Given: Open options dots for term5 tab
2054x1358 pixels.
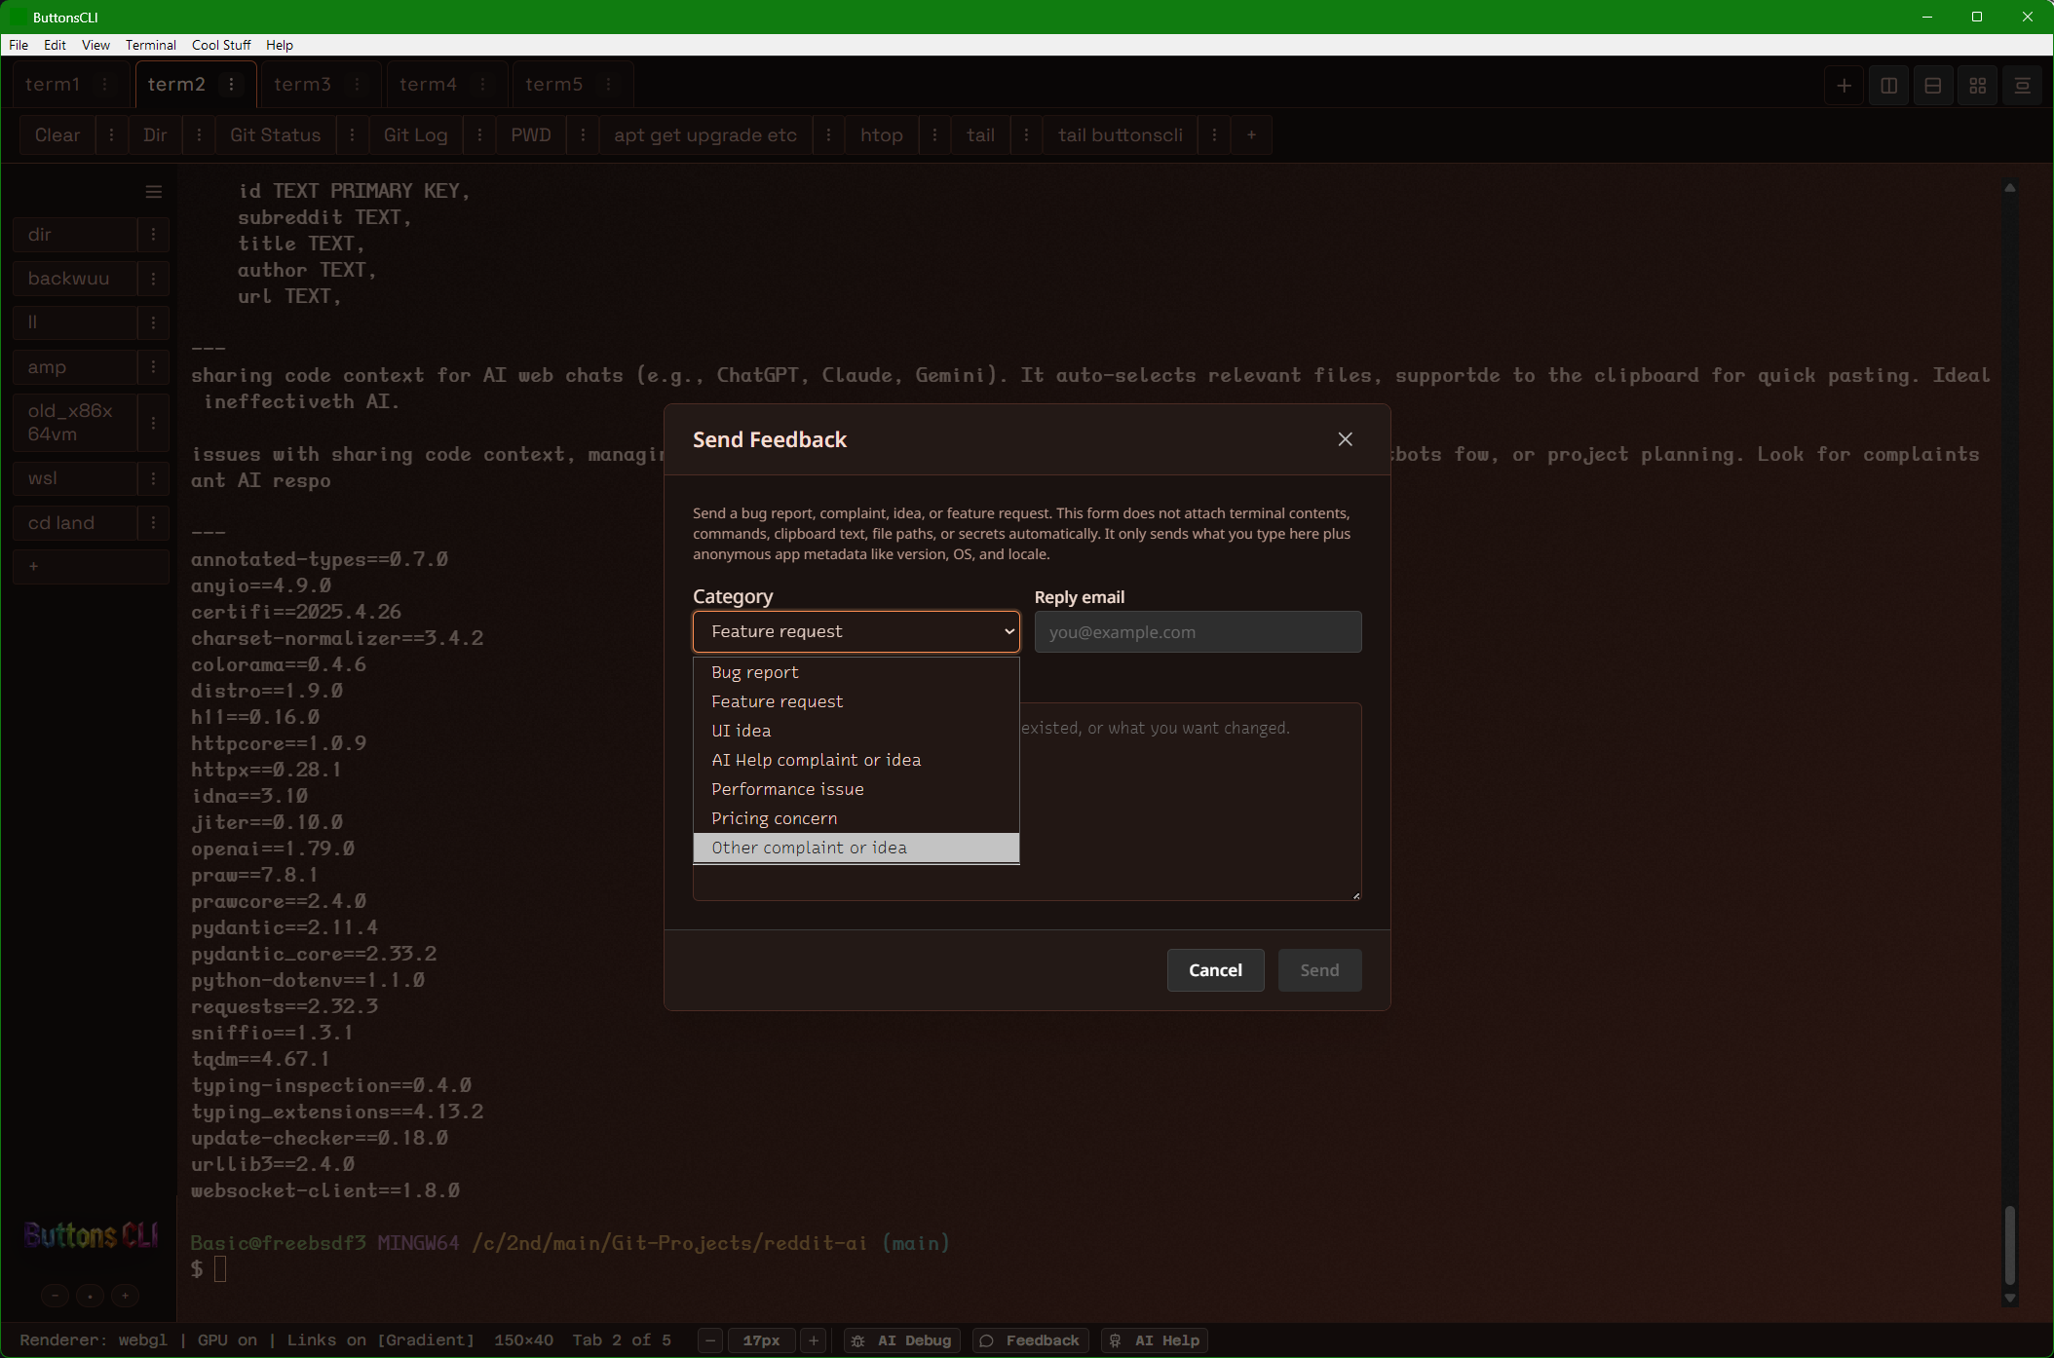Looking at the screenshot, I should tap(609, 85).
